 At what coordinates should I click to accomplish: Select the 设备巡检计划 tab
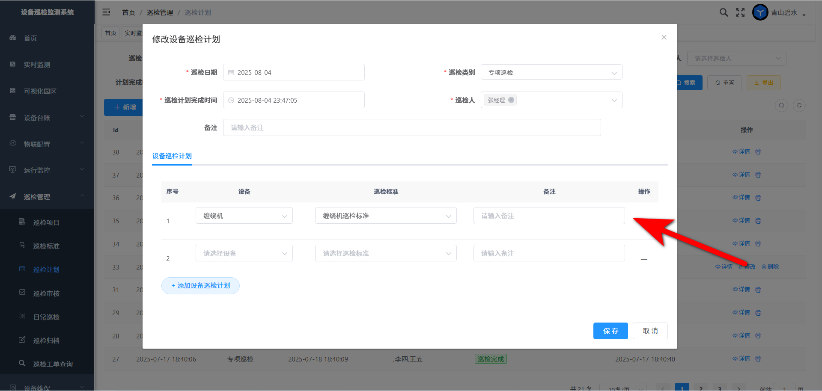[x=172, y=156]
